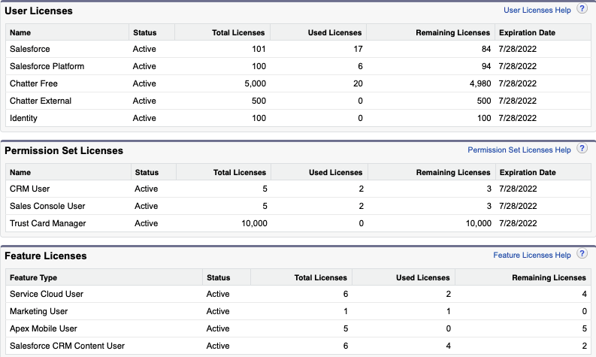This screenshot has width=596, height=357.
Task: Click the 94 remaining licenses for Salesforce Platform
Action: (x=486, y=66)
